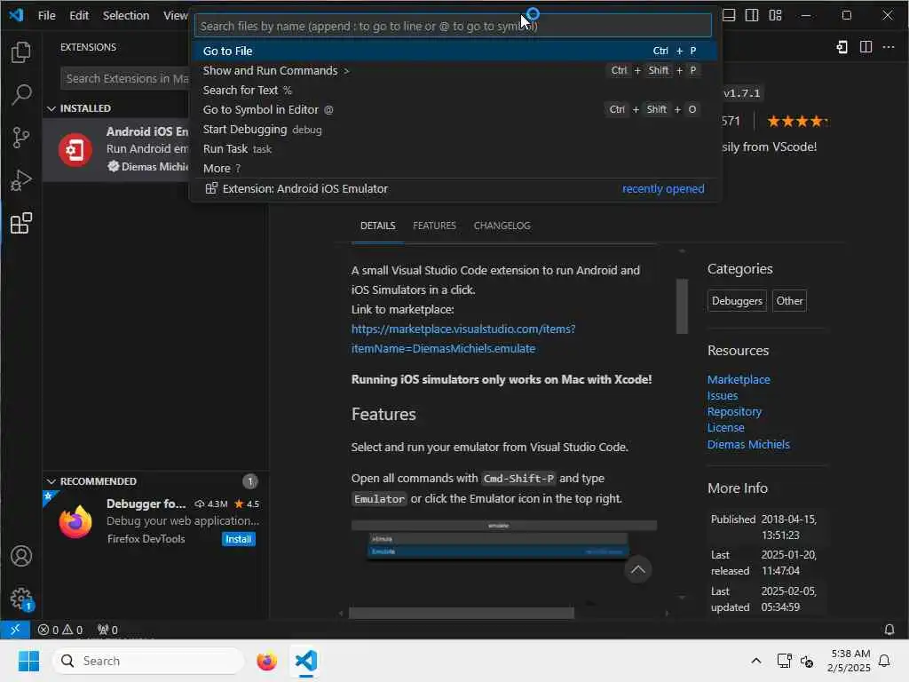Image resolution: width=909 pixels, height=682 pixels.
Task: Click the scroll-to-top chevron button
Action: 637,569
